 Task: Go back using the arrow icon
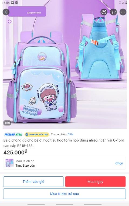pos(6,12)
